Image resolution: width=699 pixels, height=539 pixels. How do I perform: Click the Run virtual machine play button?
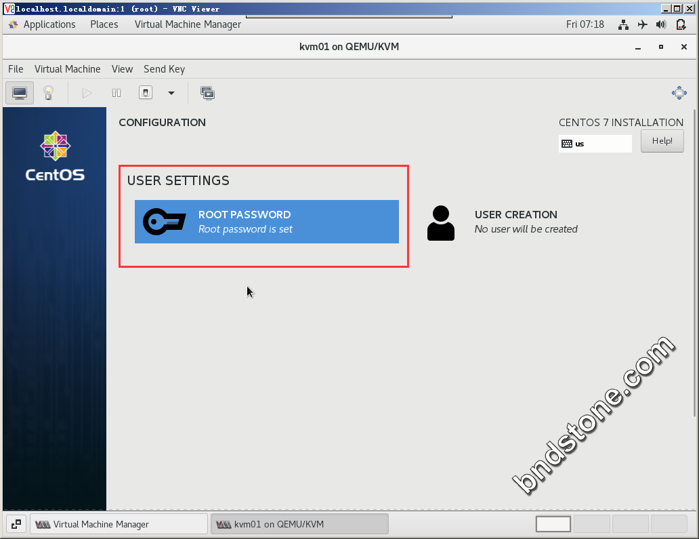(x=87, y=93)
